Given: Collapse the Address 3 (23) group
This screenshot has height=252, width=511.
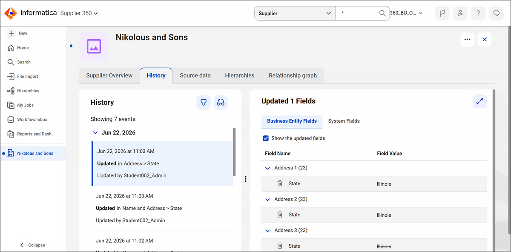Looking at the screenshot, I should pos(267,230).
